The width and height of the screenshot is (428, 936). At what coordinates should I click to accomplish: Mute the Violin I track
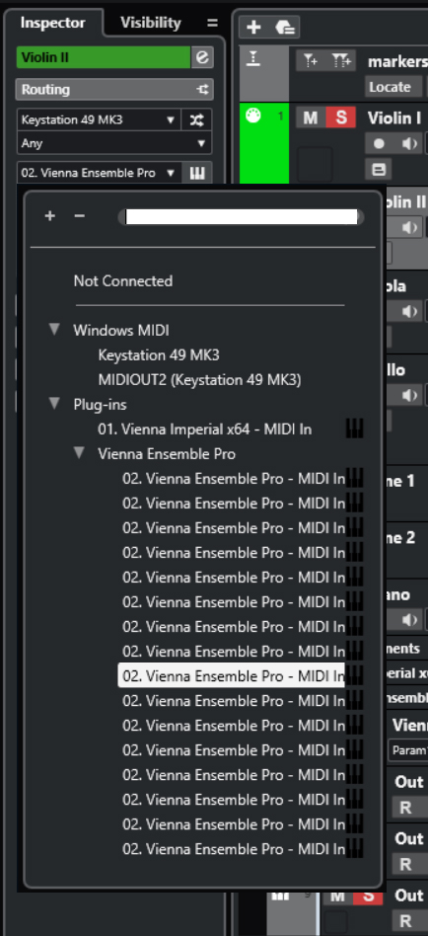[x=310, y=117]
